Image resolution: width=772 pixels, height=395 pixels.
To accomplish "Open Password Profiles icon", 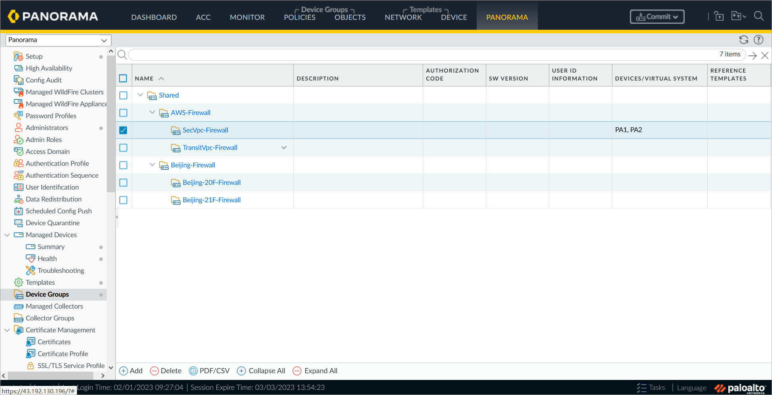I will pyautogui.click(x=18, y=116).
